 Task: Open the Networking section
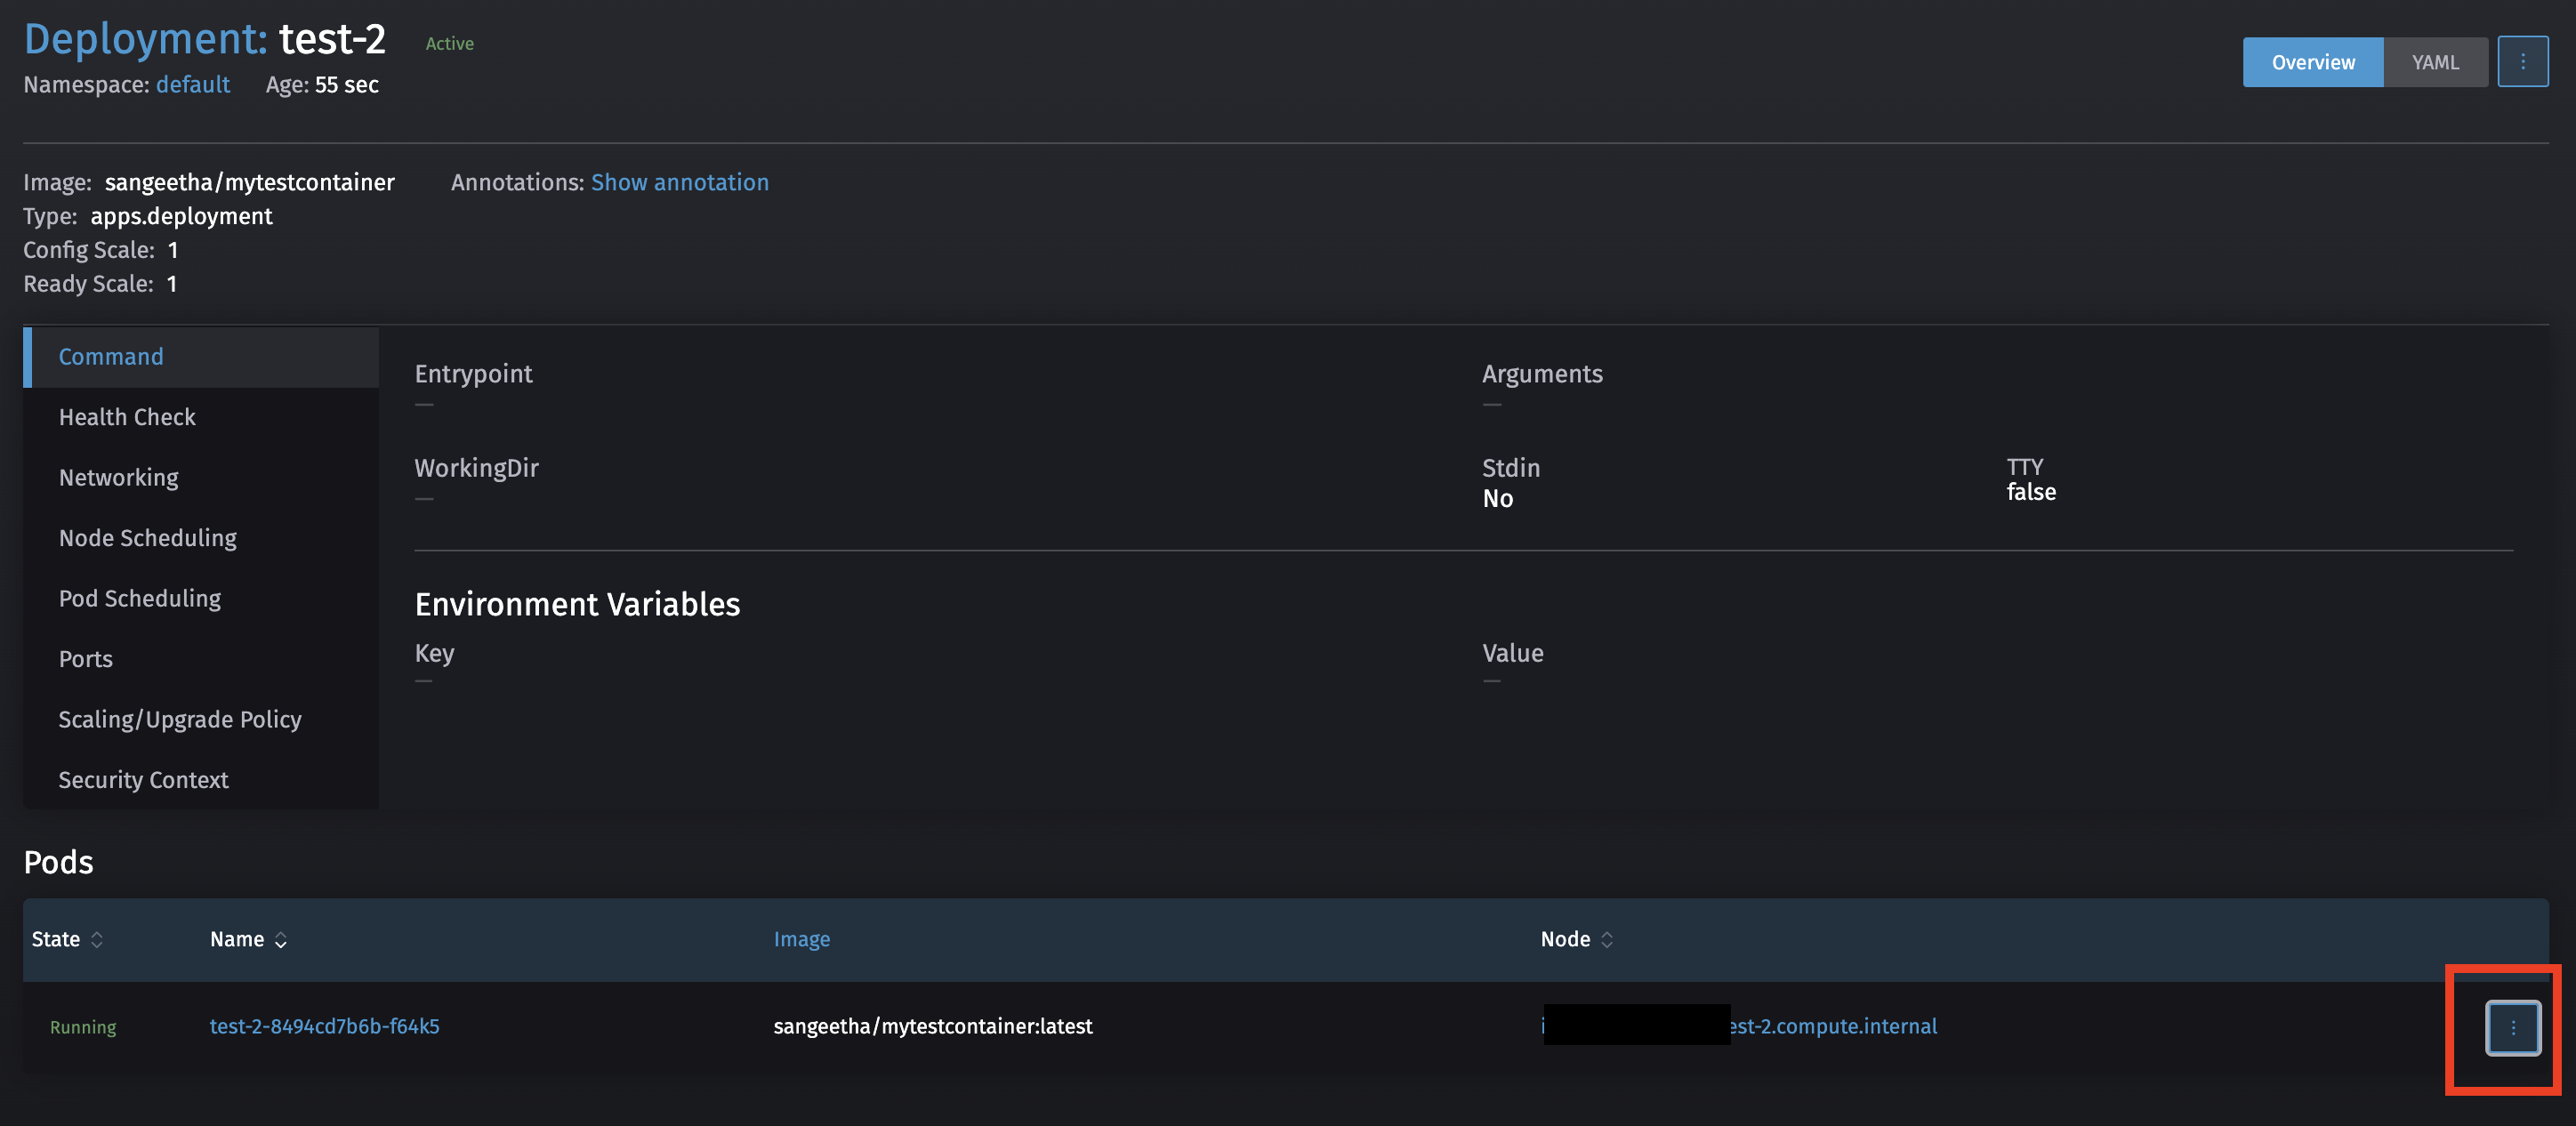pos(201,478)
